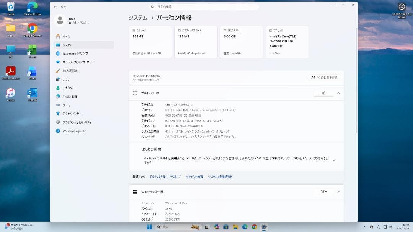Click the user account avatar

pos(60,20)
